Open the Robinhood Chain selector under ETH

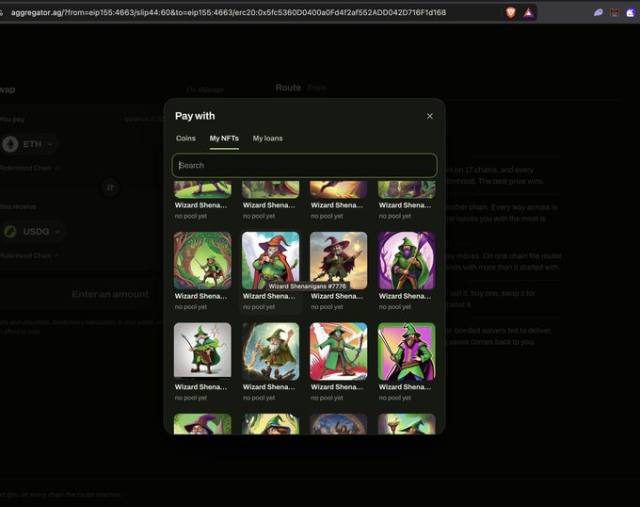(x=28, y=168)
